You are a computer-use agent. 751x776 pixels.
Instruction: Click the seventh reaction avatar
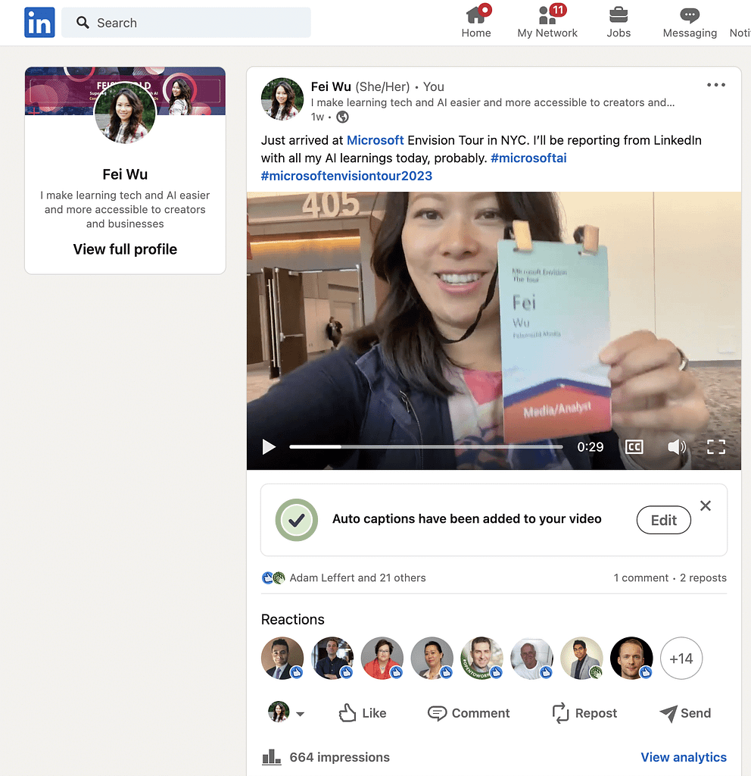582,659
